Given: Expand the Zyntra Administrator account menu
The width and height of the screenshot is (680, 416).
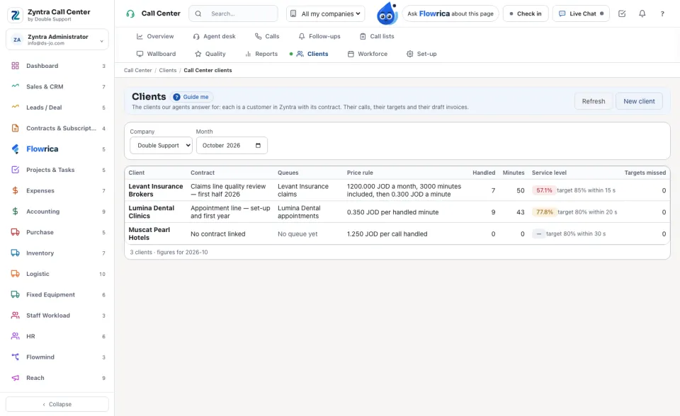Looking at the screenshot, I should [x=57, y=40].
